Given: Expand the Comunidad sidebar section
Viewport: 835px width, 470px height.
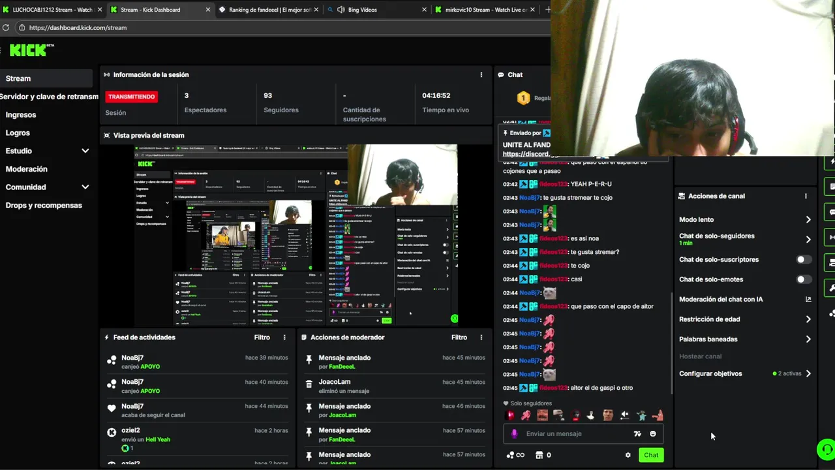Looking at the screenshot, I should pyautogui.click(x=85, y=187).
